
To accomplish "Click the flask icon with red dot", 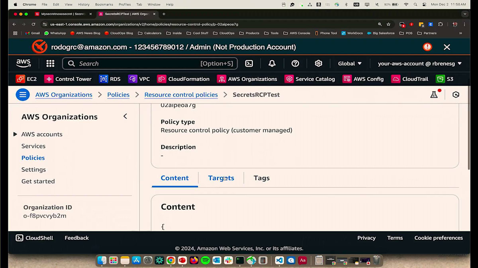I will click(x=435, y=94).
